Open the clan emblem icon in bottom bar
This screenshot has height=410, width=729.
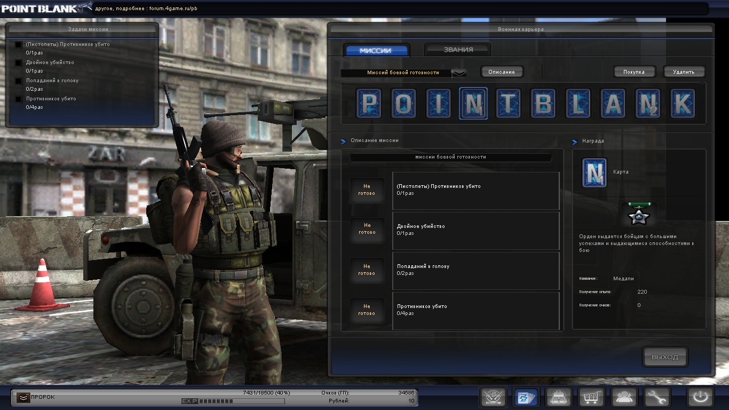click(493, 397)
